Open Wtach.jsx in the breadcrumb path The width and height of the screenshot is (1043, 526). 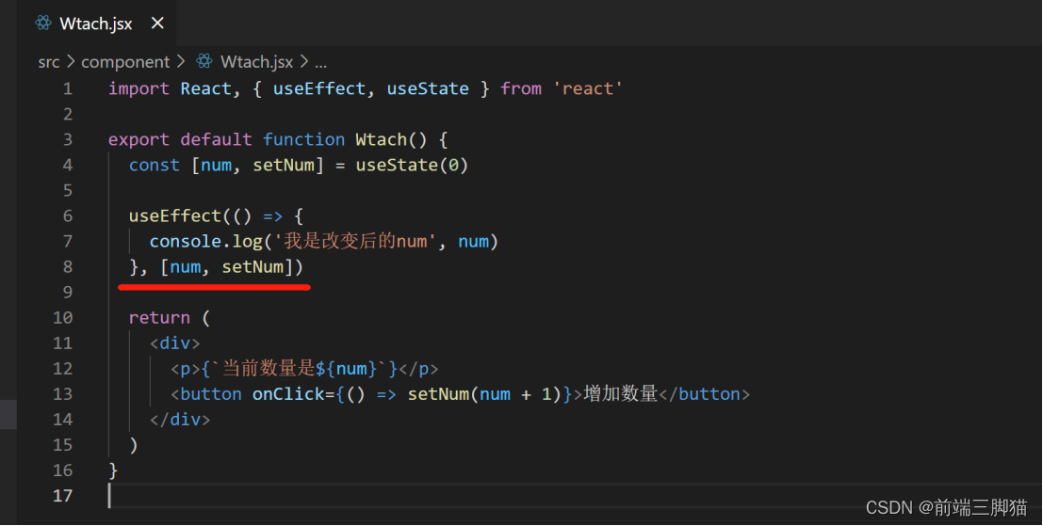click(254, 62)
